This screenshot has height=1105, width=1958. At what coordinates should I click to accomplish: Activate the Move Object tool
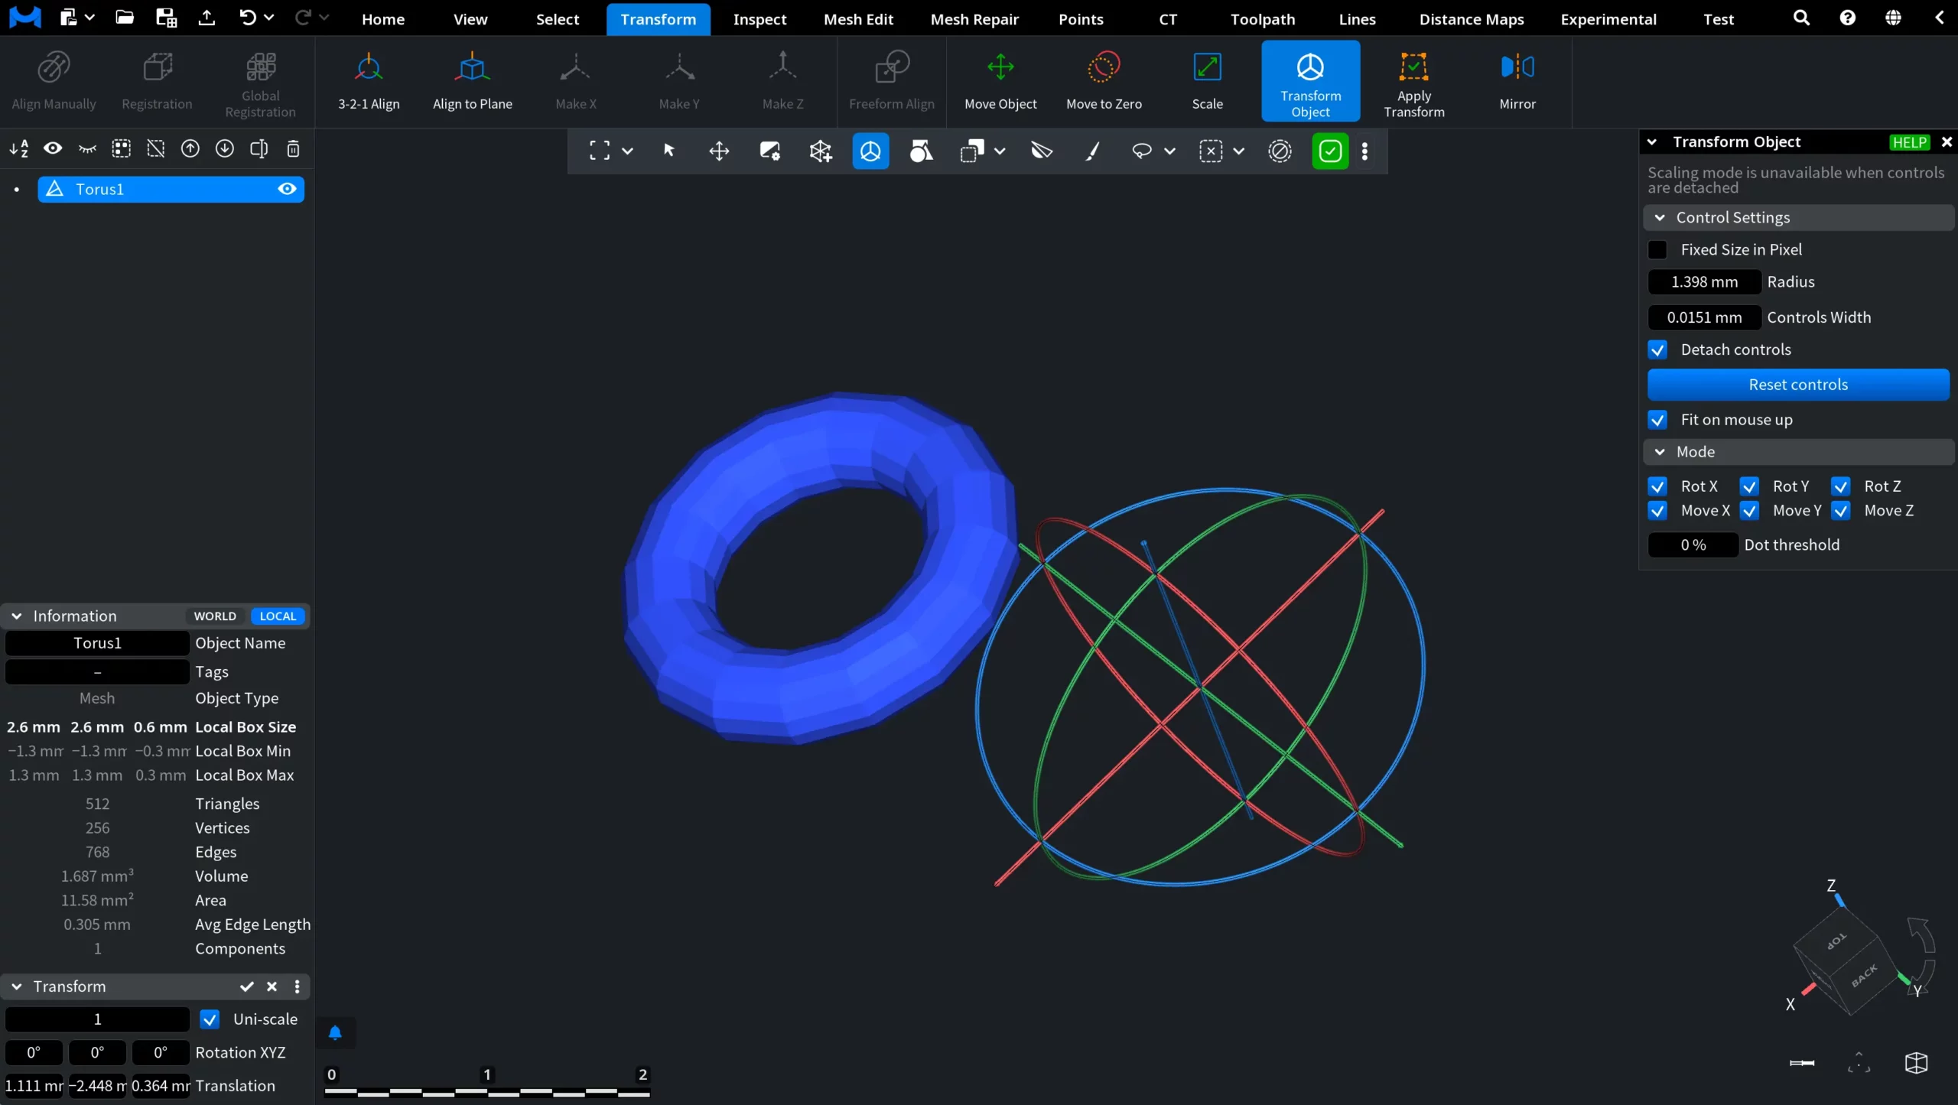(1000, 81)
